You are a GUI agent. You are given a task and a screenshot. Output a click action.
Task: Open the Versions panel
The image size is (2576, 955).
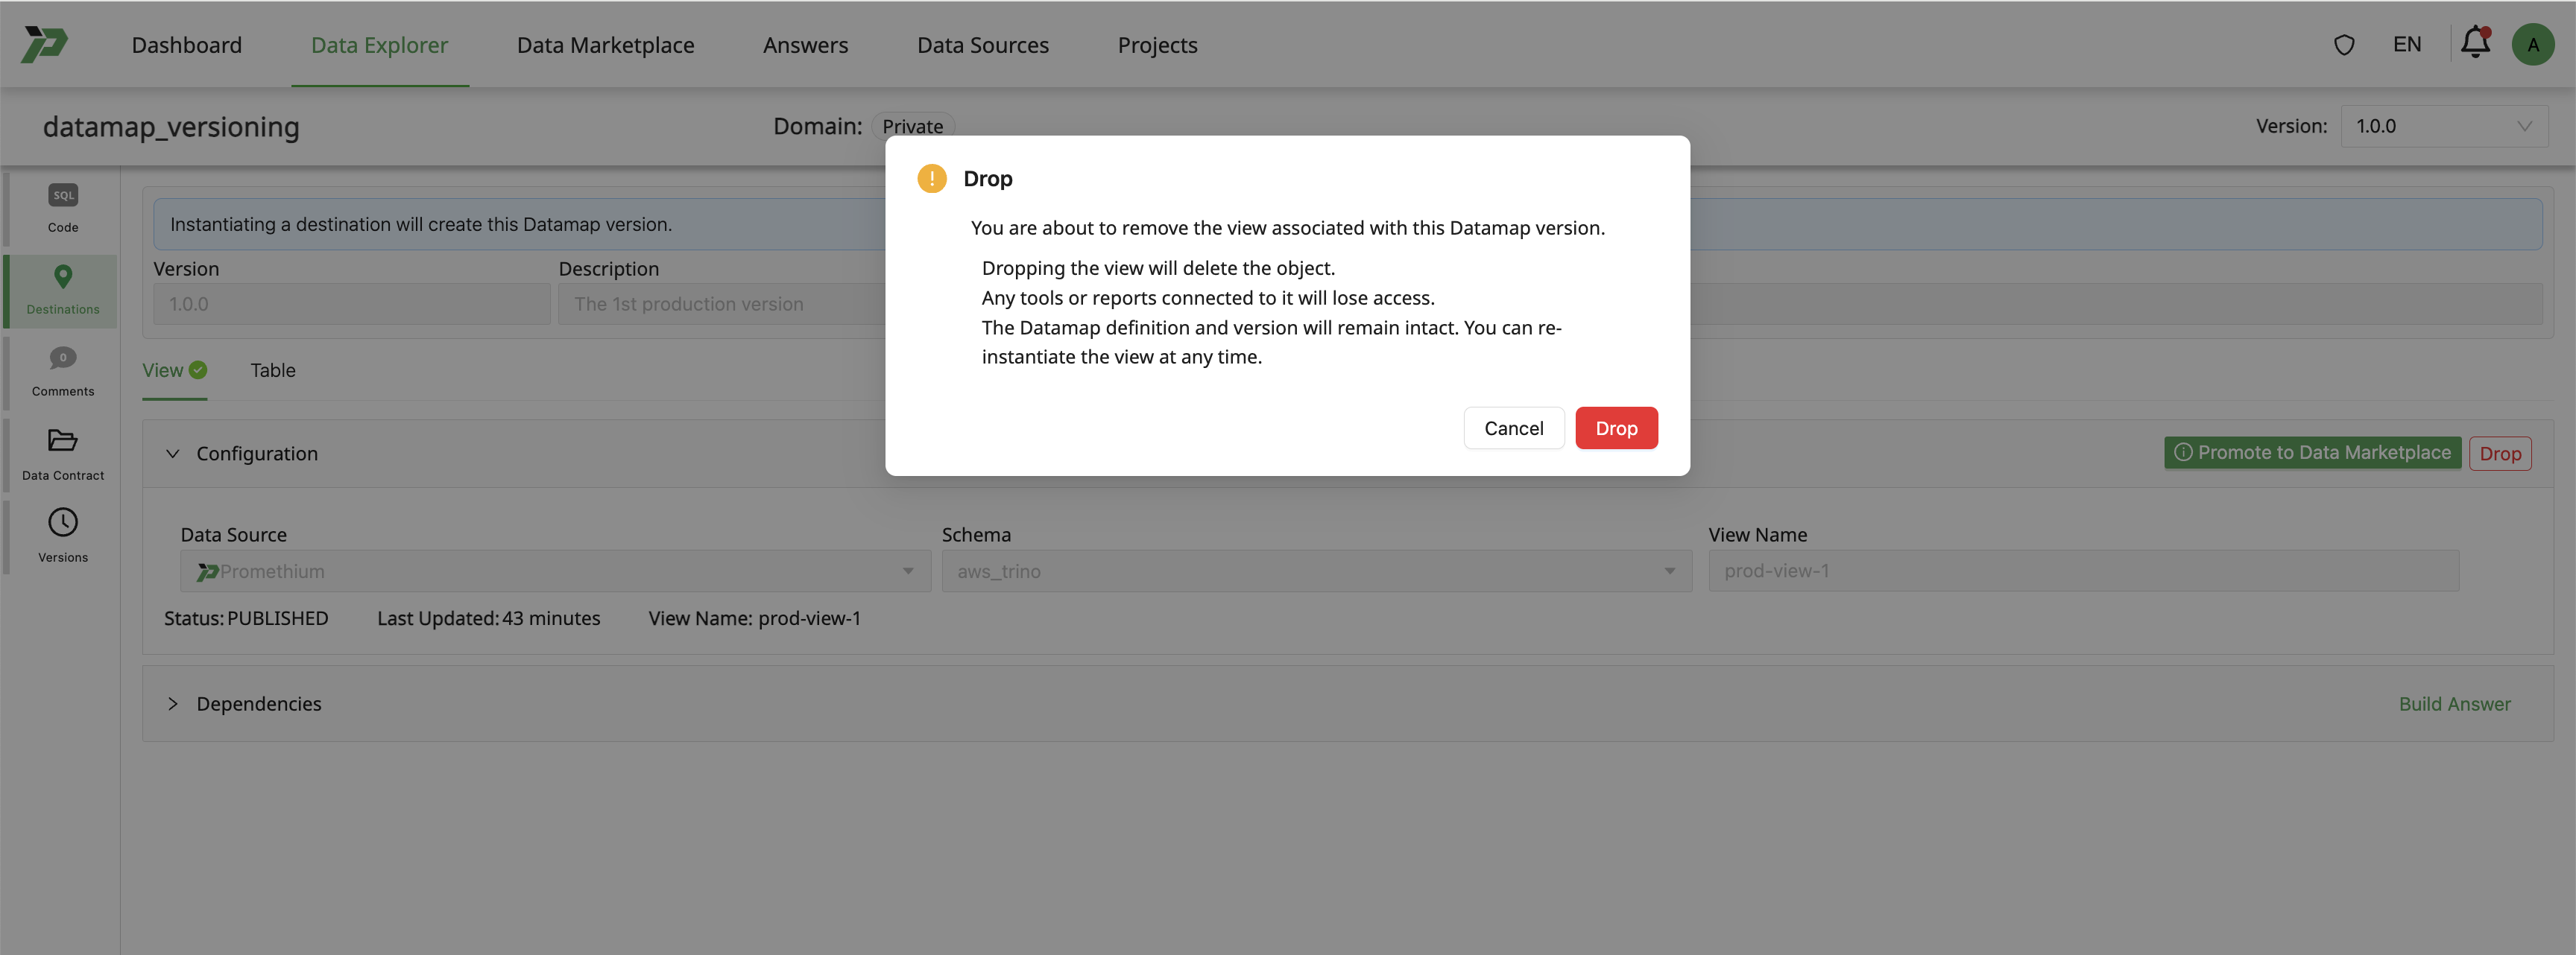(x=62, y=536)
